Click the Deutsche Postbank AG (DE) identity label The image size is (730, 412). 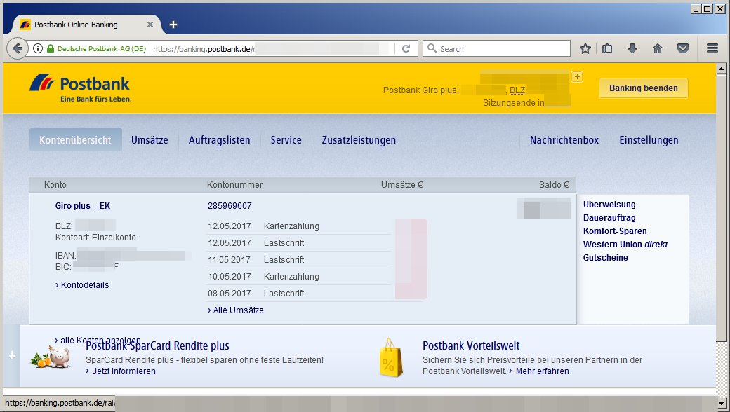102,48
